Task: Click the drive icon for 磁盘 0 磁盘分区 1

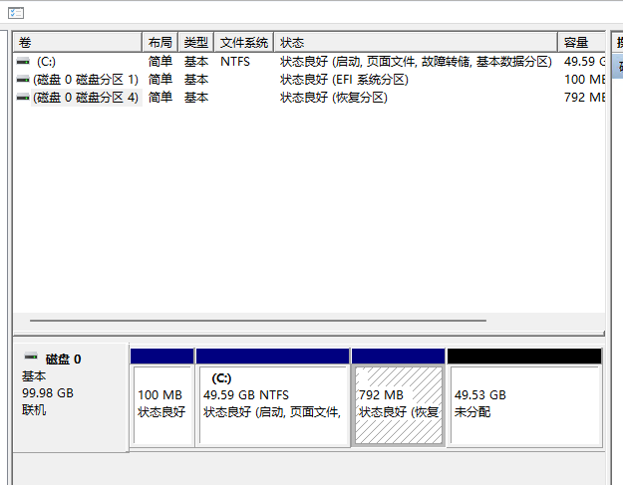Action: point(23,80)
